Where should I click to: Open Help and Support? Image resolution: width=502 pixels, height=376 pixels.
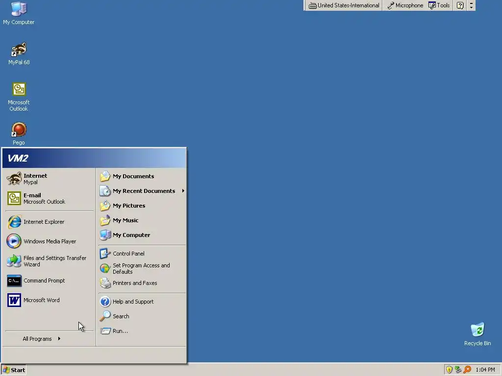point(142,302)
